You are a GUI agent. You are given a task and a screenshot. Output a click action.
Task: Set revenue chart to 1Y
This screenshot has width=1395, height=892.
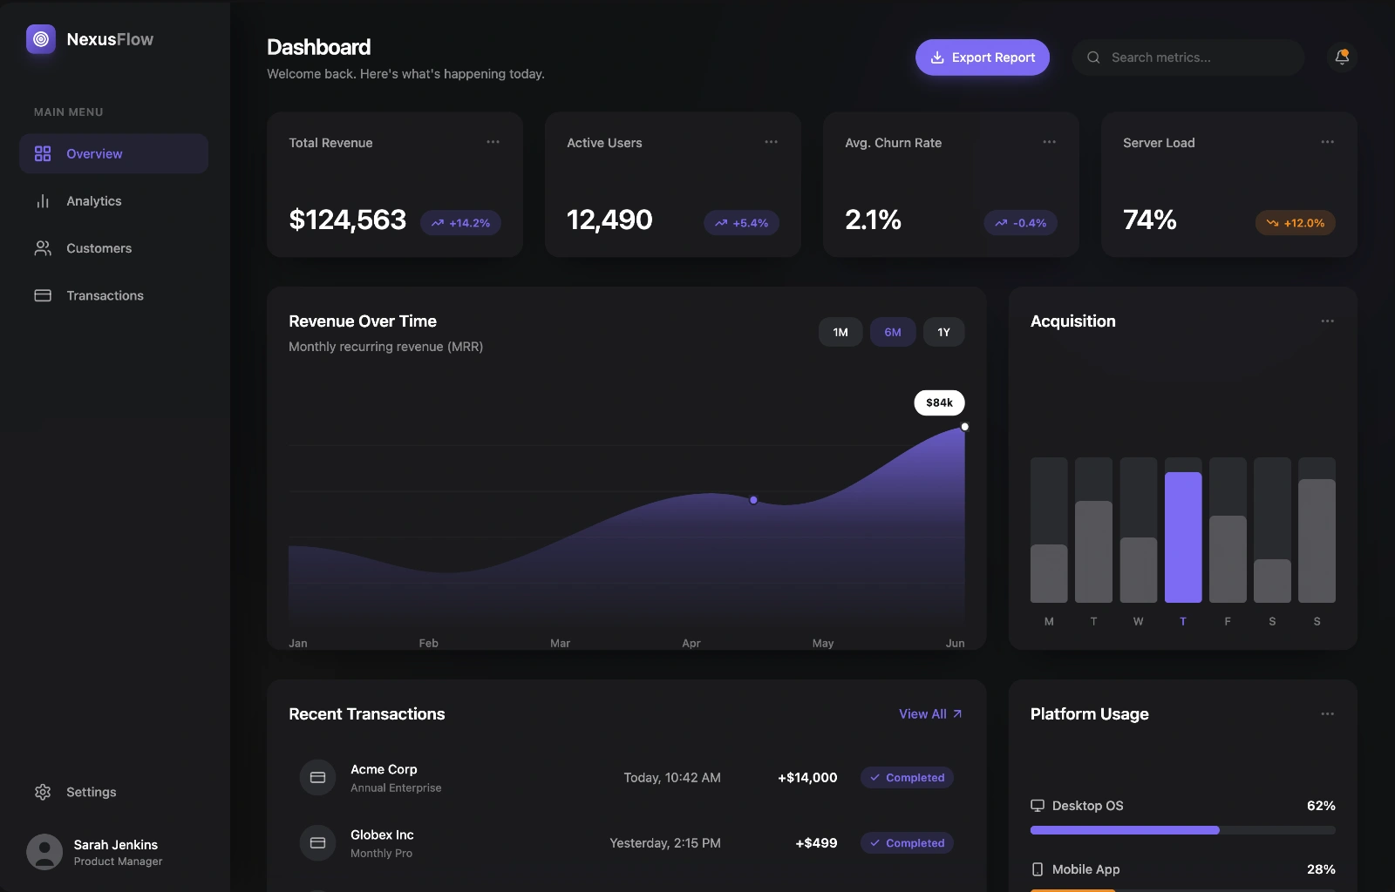943,332
